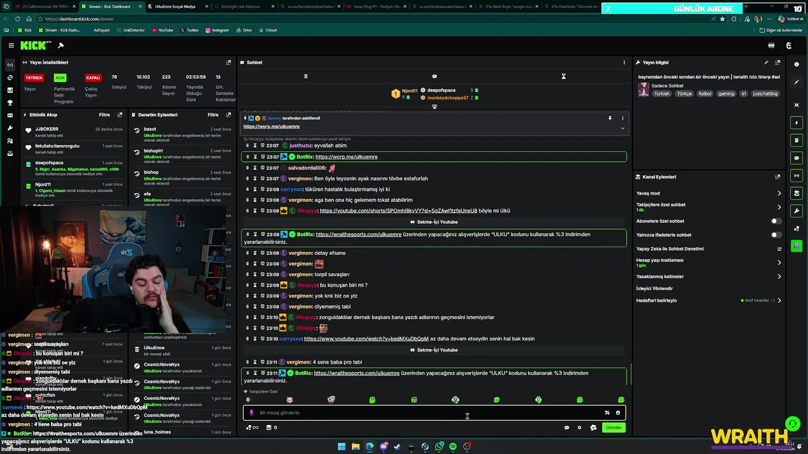Open pinned worp.me/ulkuemre link

coord(271,127)
